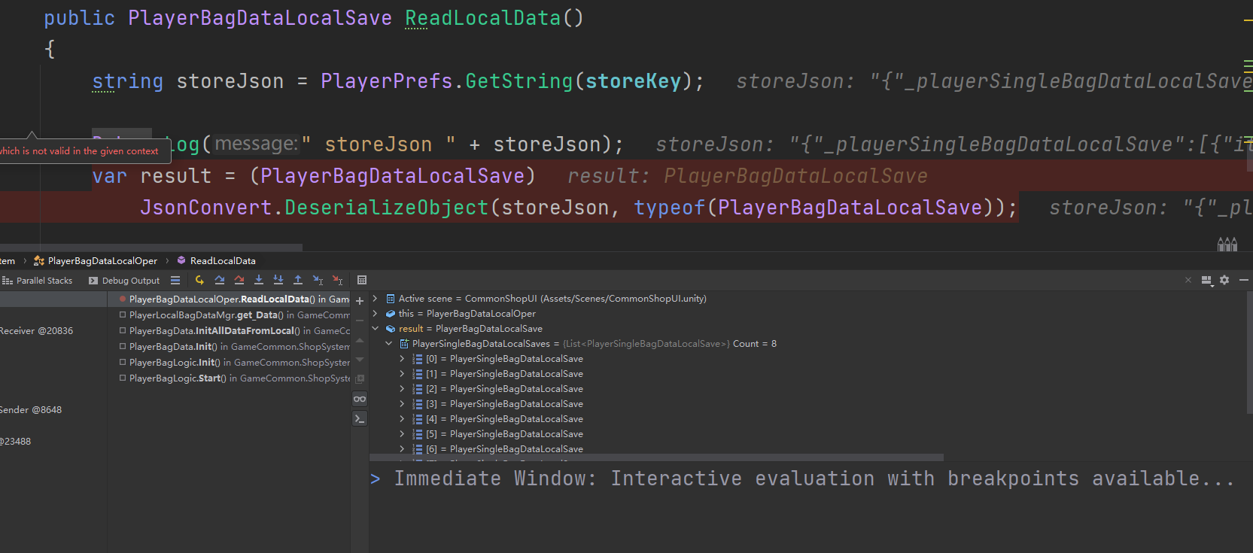The height and width of the screenshot is (553, 1253).
Task: Expand list element [4]
Action: point(402,419)
